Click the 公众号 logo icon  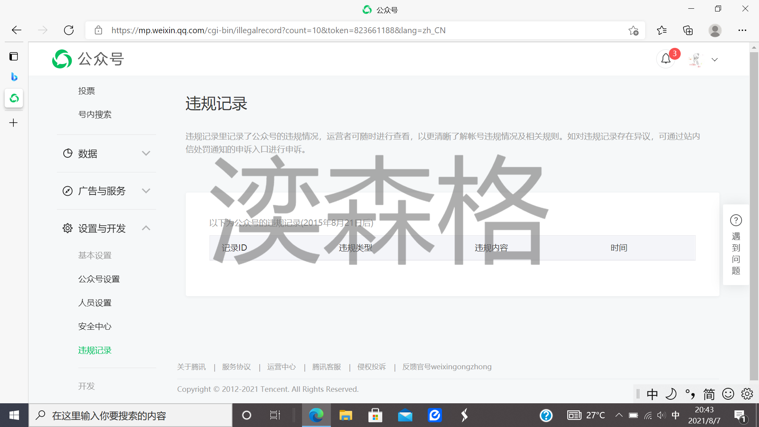point(62,59)
